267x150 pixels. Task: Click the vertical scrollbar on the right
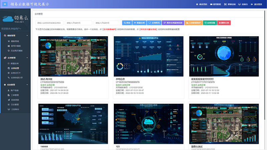[x=265, y=65]
